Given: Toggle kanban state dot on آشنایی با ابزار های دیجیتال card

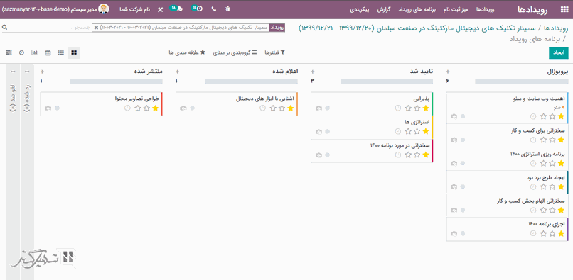Looking at the screenshot, I should 192,108.
